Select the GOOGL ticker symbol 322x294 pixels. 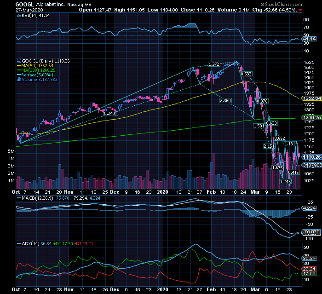tap(25, 4)
